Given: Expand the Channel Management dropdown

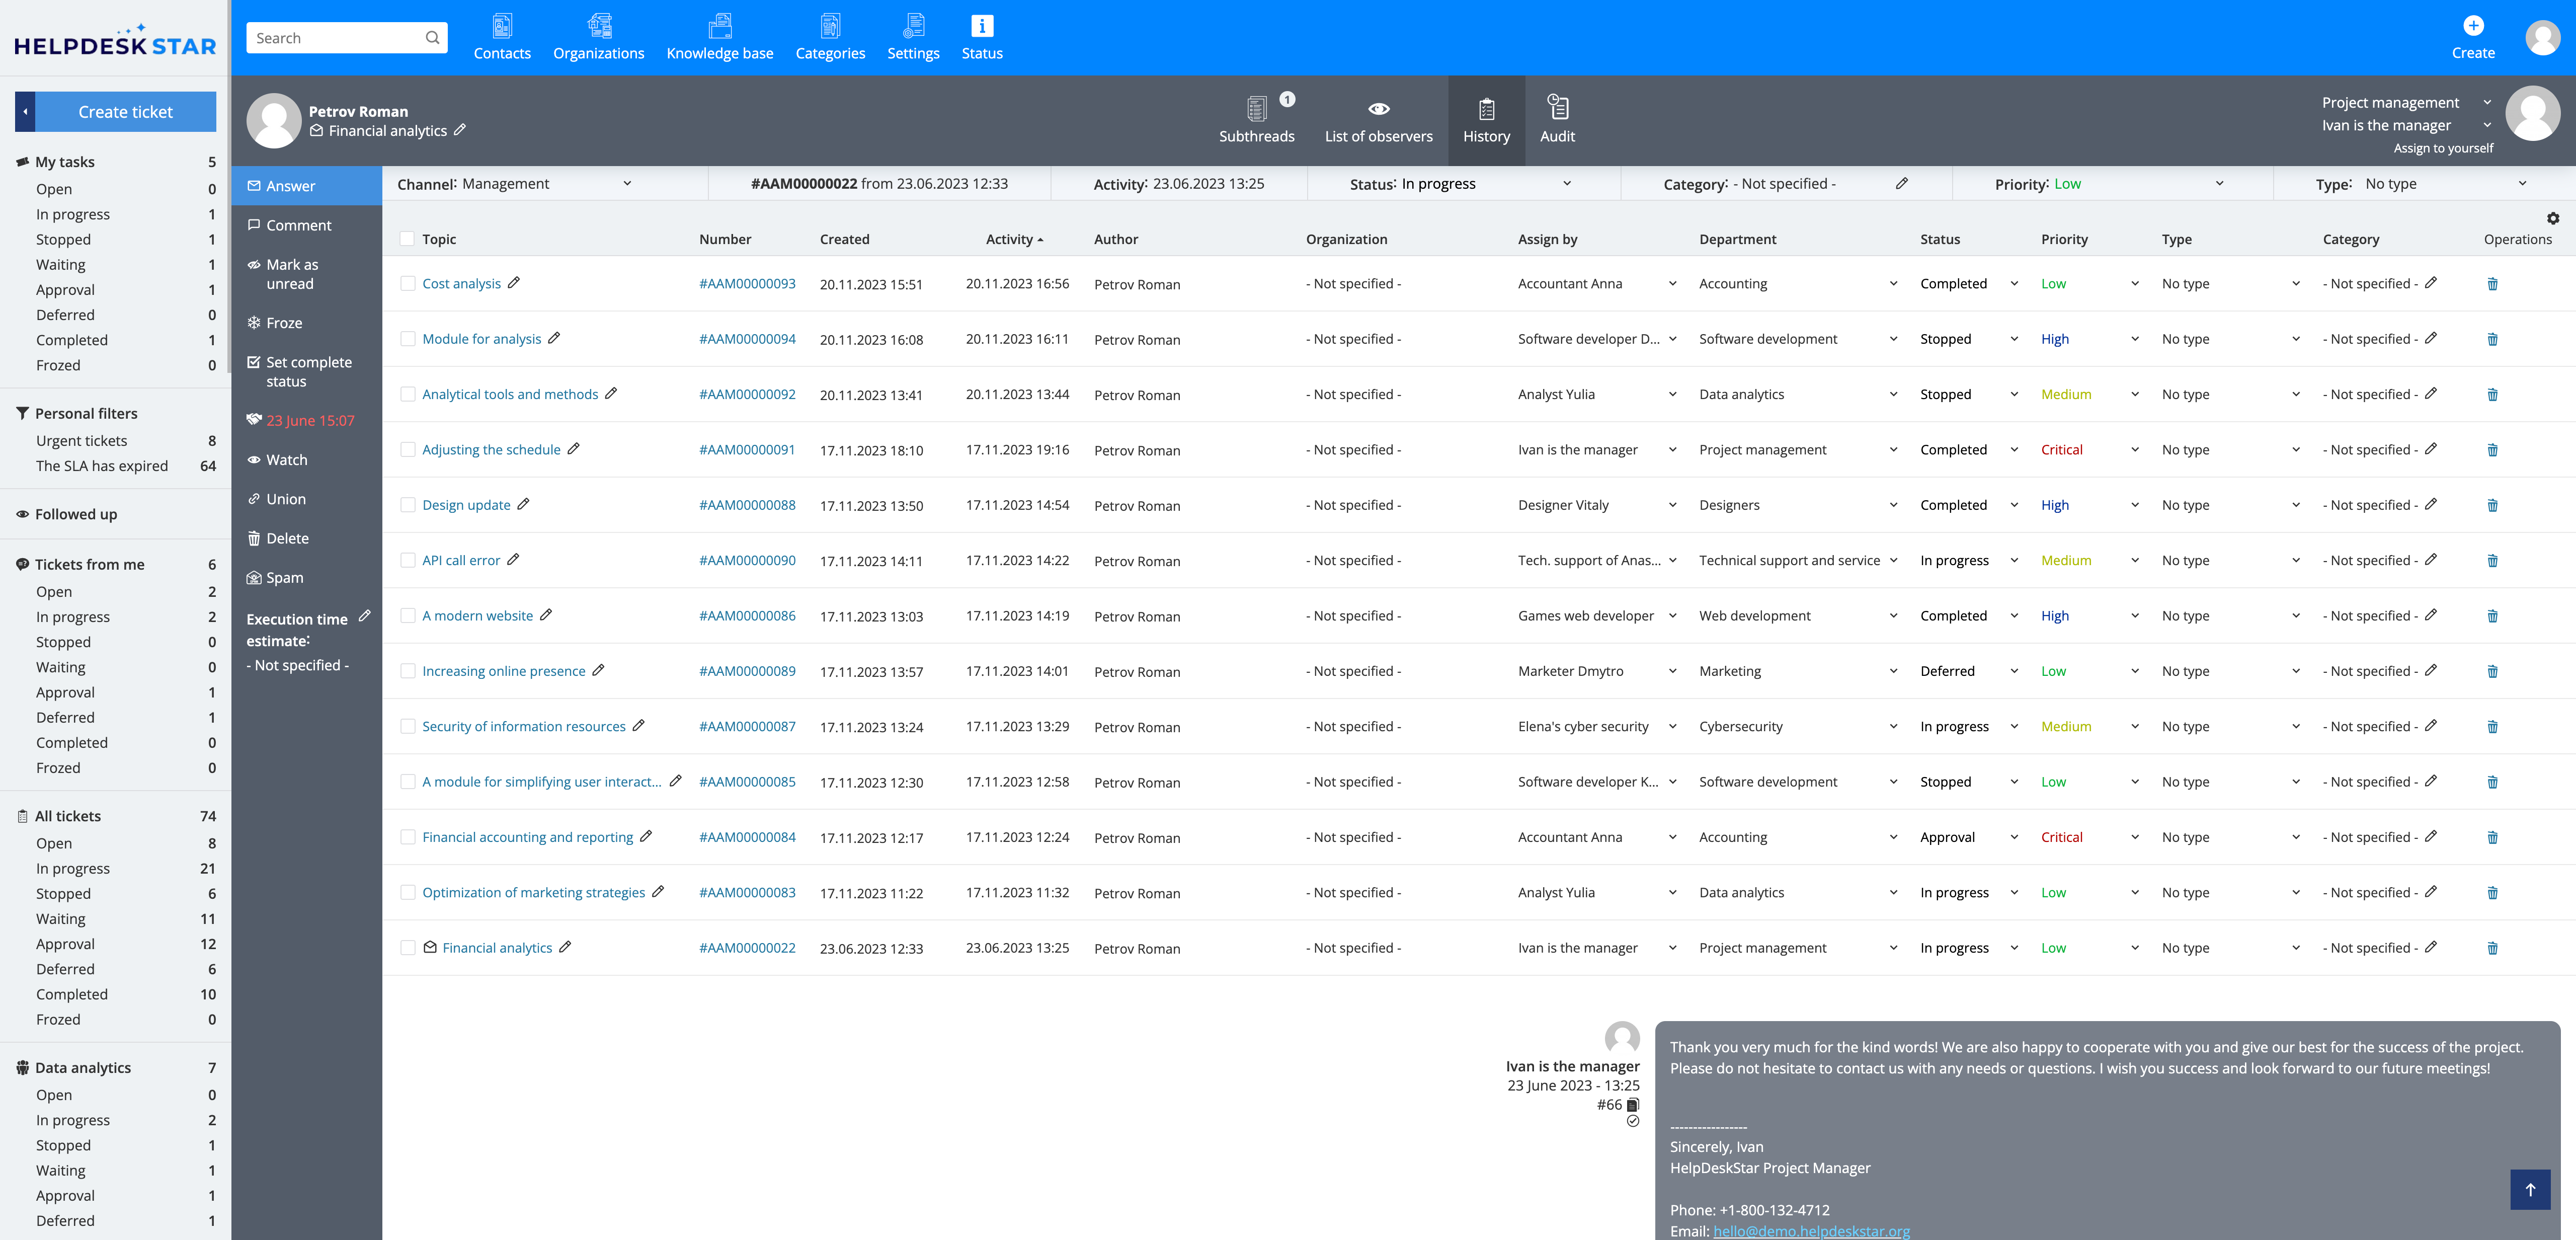Looking at the screenshot, I should click(x=627, y=184).
